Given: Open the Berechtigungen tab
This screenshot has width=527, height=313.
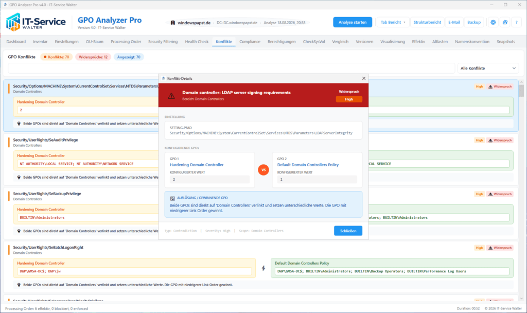Looking at the screenshot, I should pos(282,42).
